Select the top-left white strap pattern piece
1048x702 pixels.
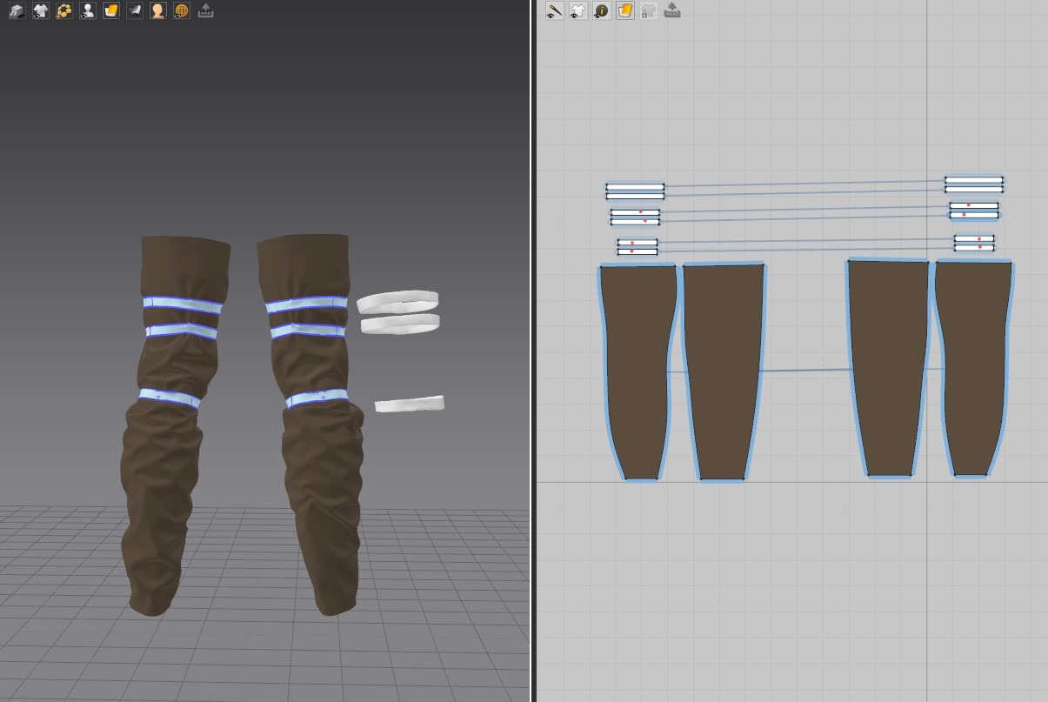coord(635,187)
